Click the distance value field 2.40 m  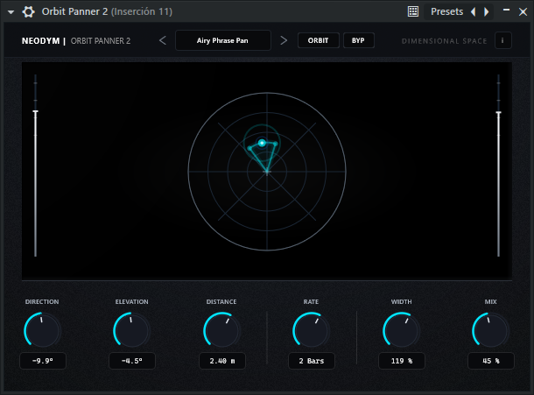point(222,361)
